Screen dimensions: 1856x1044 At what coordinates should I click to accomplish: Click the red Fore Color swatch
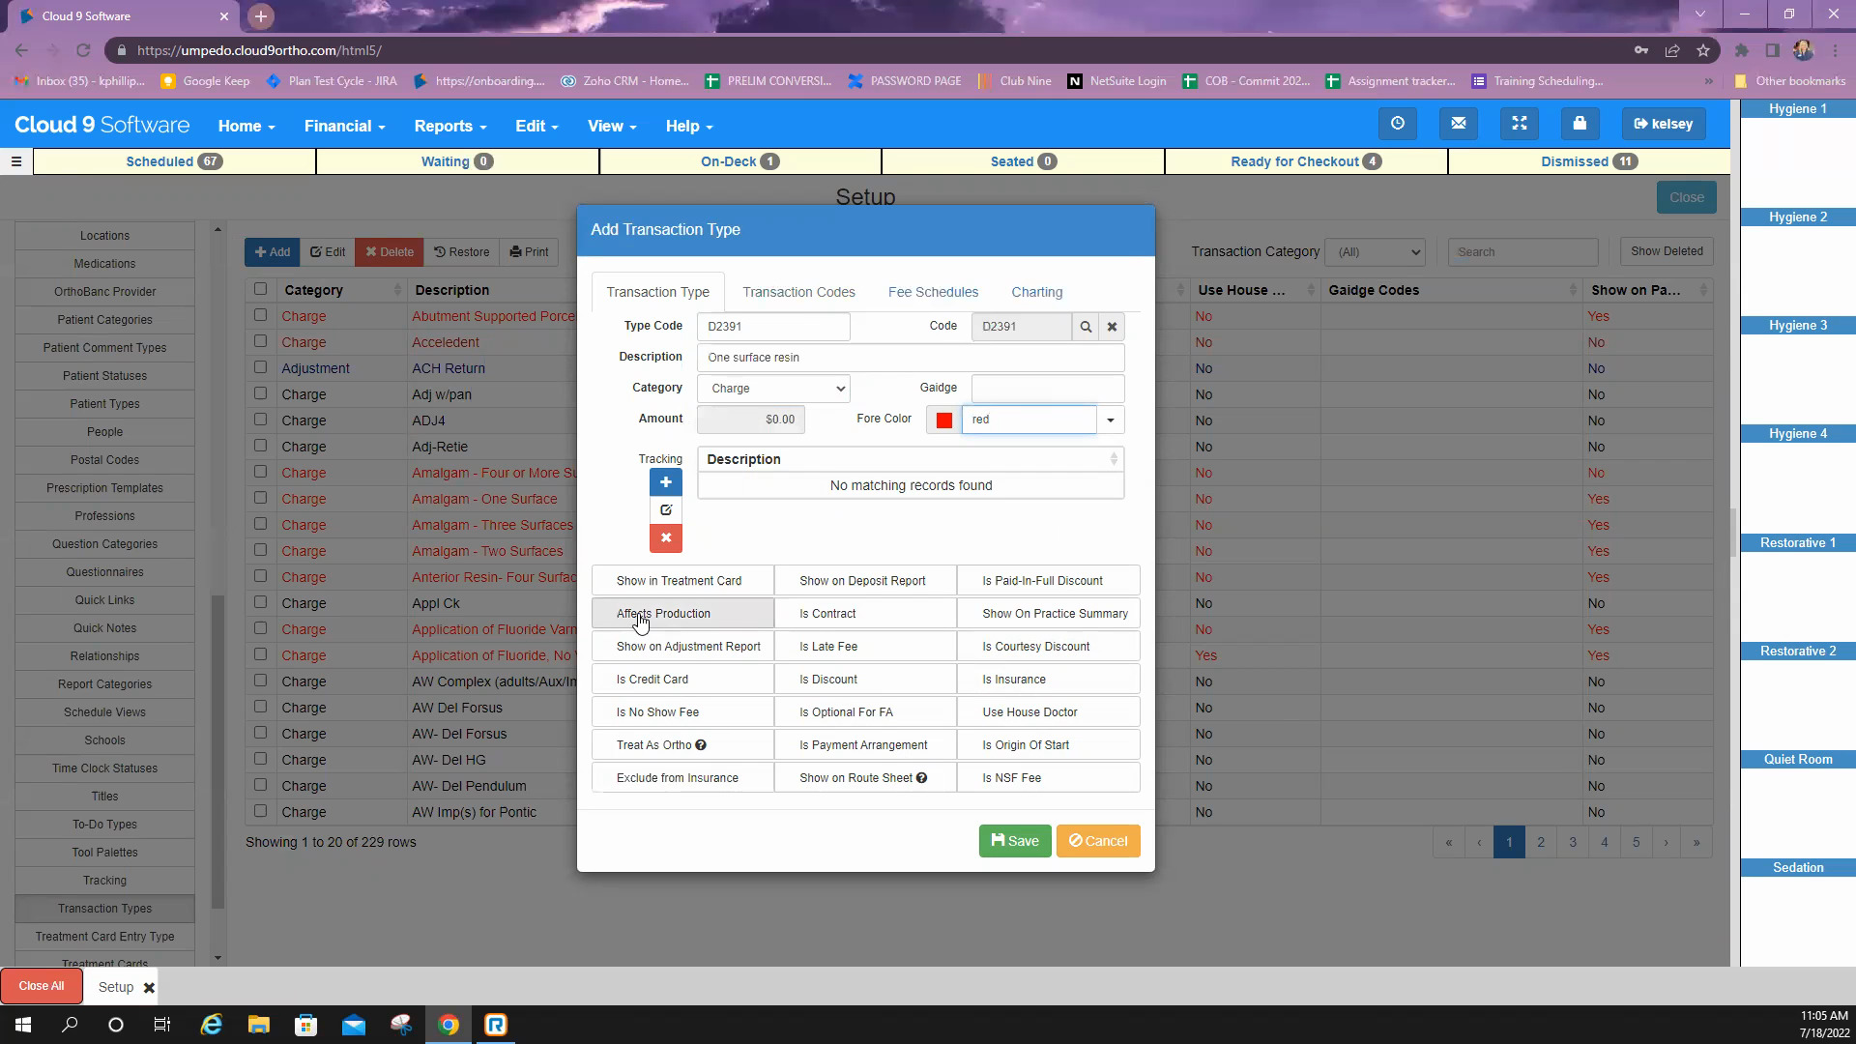[942, 420]
